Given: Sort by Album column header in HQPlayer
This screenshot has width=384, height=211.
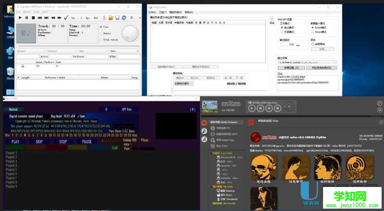Looking at the screenshot, I should [x=104, y=78].
